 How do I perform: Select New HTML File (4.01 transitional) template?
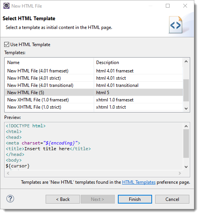pyautogui.click(x=94, y=85)
